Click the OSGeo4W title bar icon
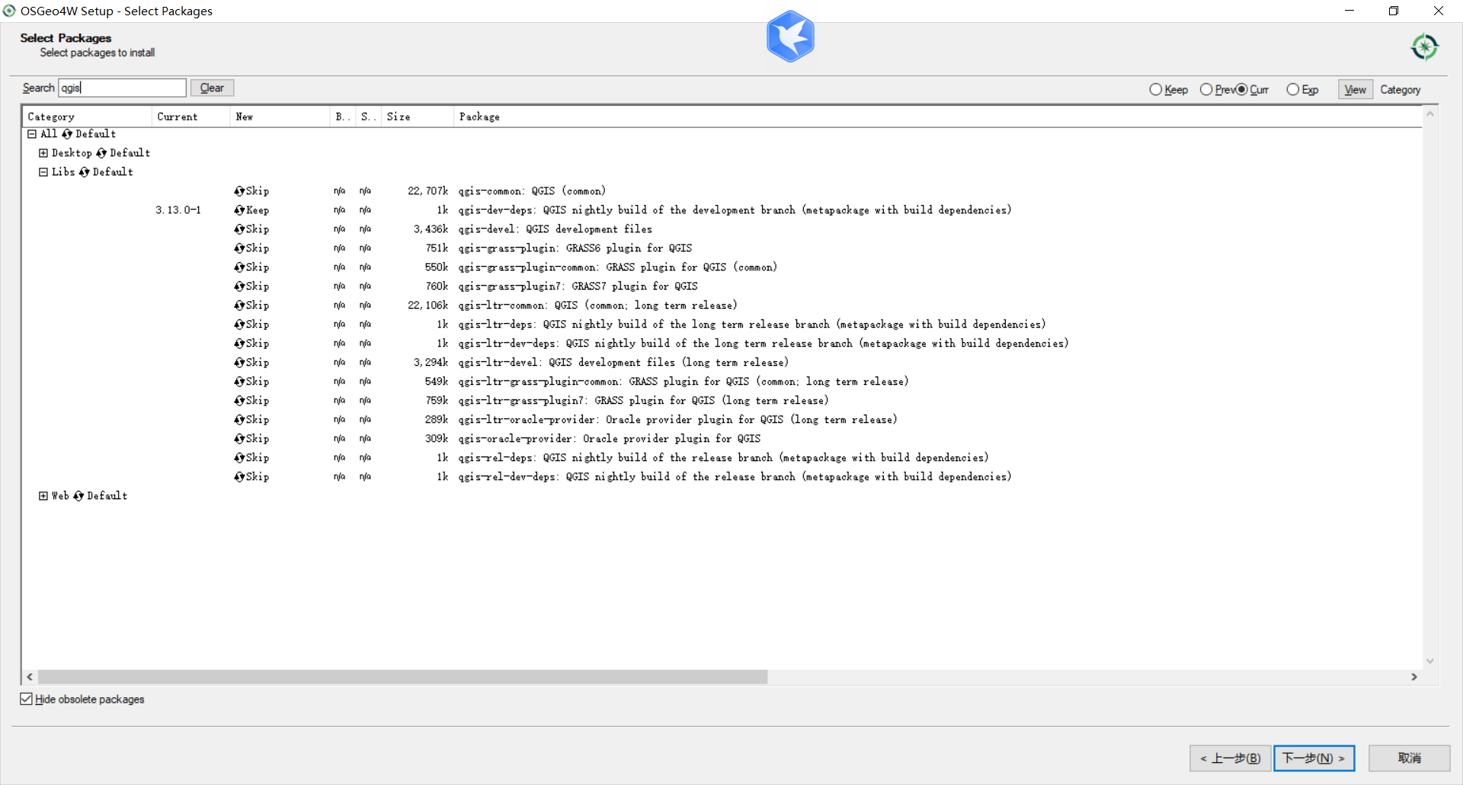 (9, 11)
